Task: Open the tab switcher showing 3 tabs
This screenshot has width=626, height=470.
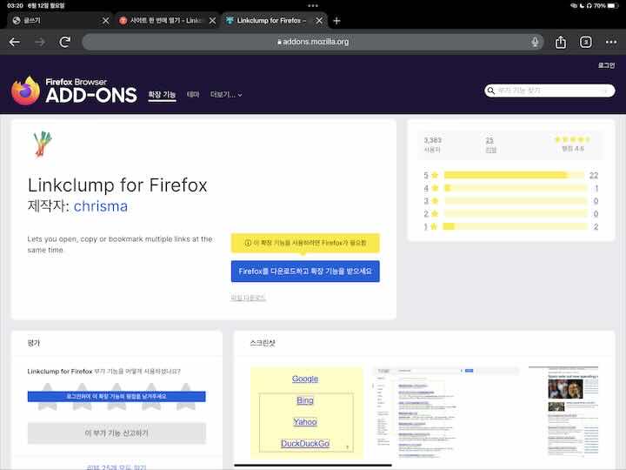Action: pos(586,42)
